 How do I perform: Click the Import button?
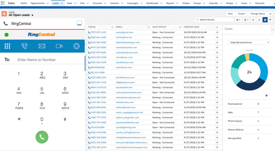241,14
